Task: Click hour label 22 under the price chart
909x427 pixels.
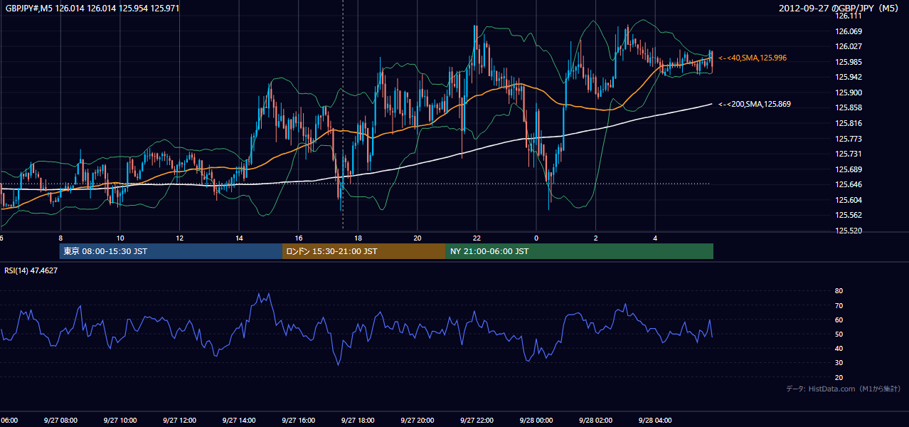Action: (x=477, y=238)
